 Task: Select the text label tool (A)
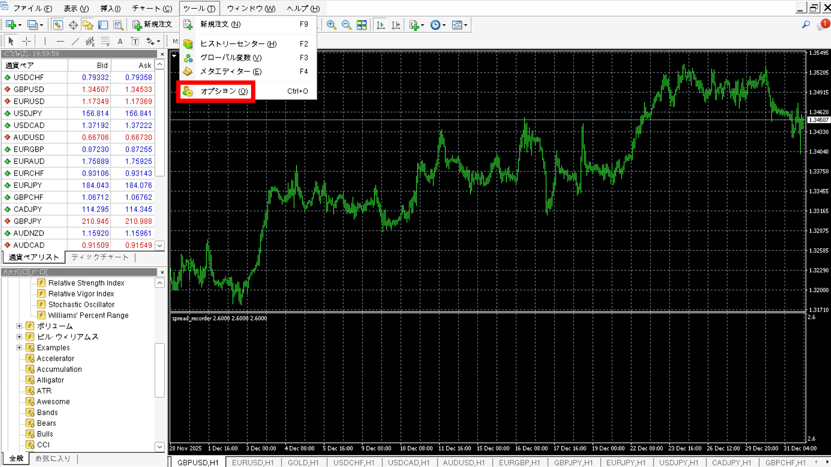(120, 41)
